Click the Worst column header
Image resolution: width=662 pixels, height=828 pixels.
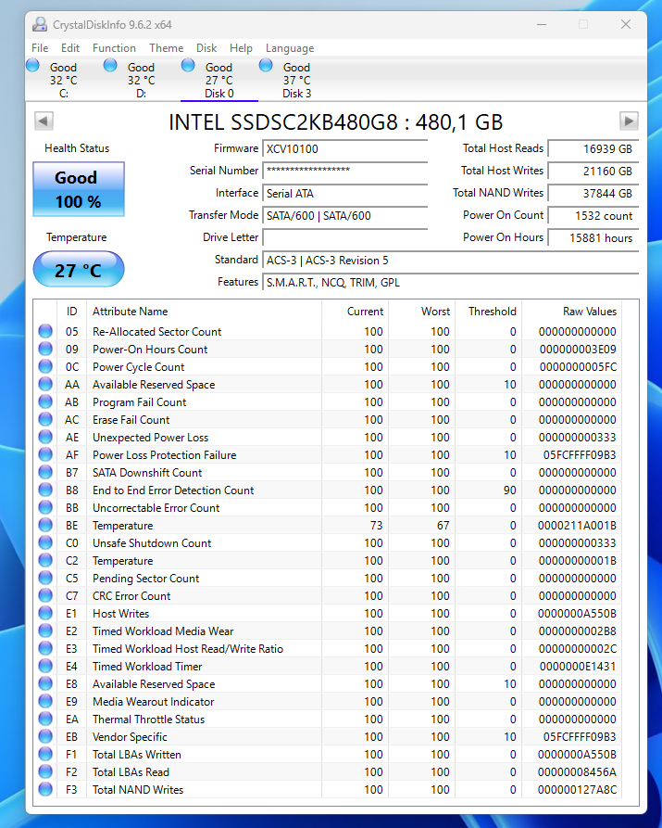421,311
